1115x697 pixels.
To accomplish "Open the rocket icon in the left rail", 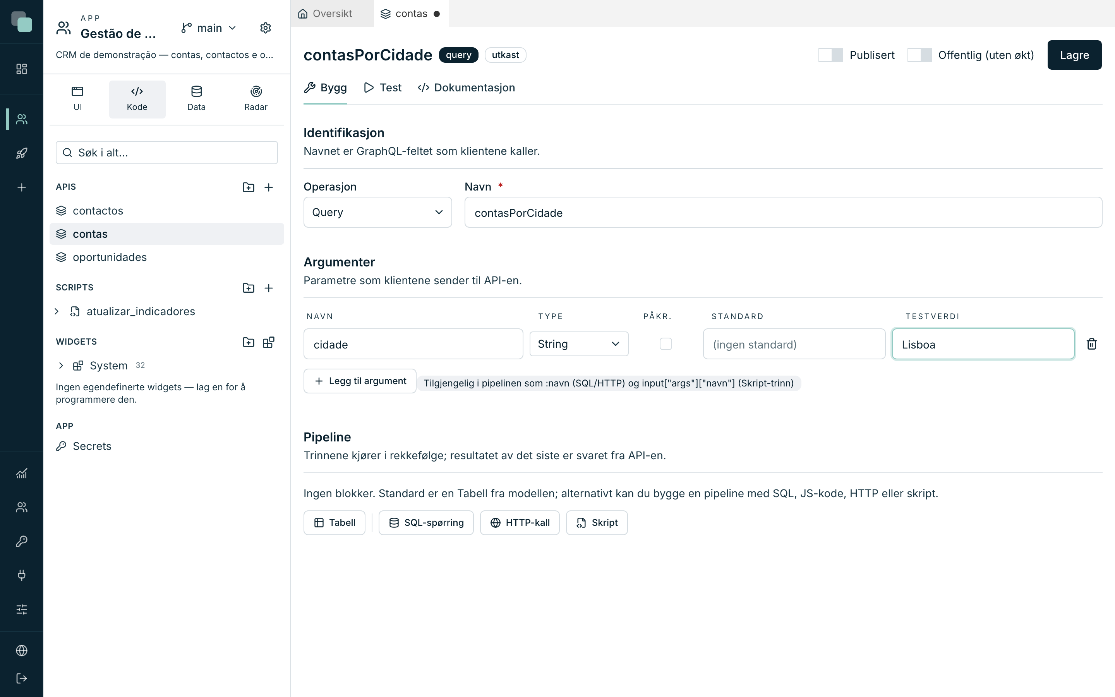I will 22,153.
